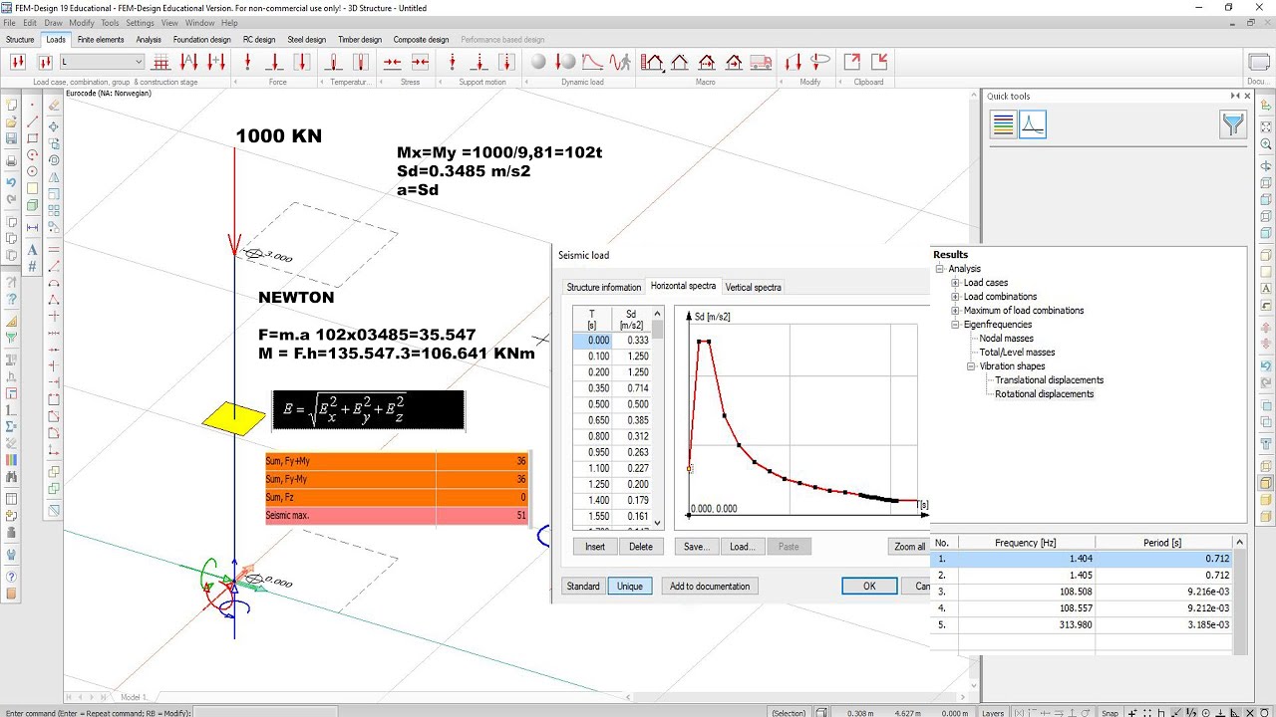Open the footfall analysis walking figure icon
Viewport: 1276px width, 717px height.
pos(621,62)
